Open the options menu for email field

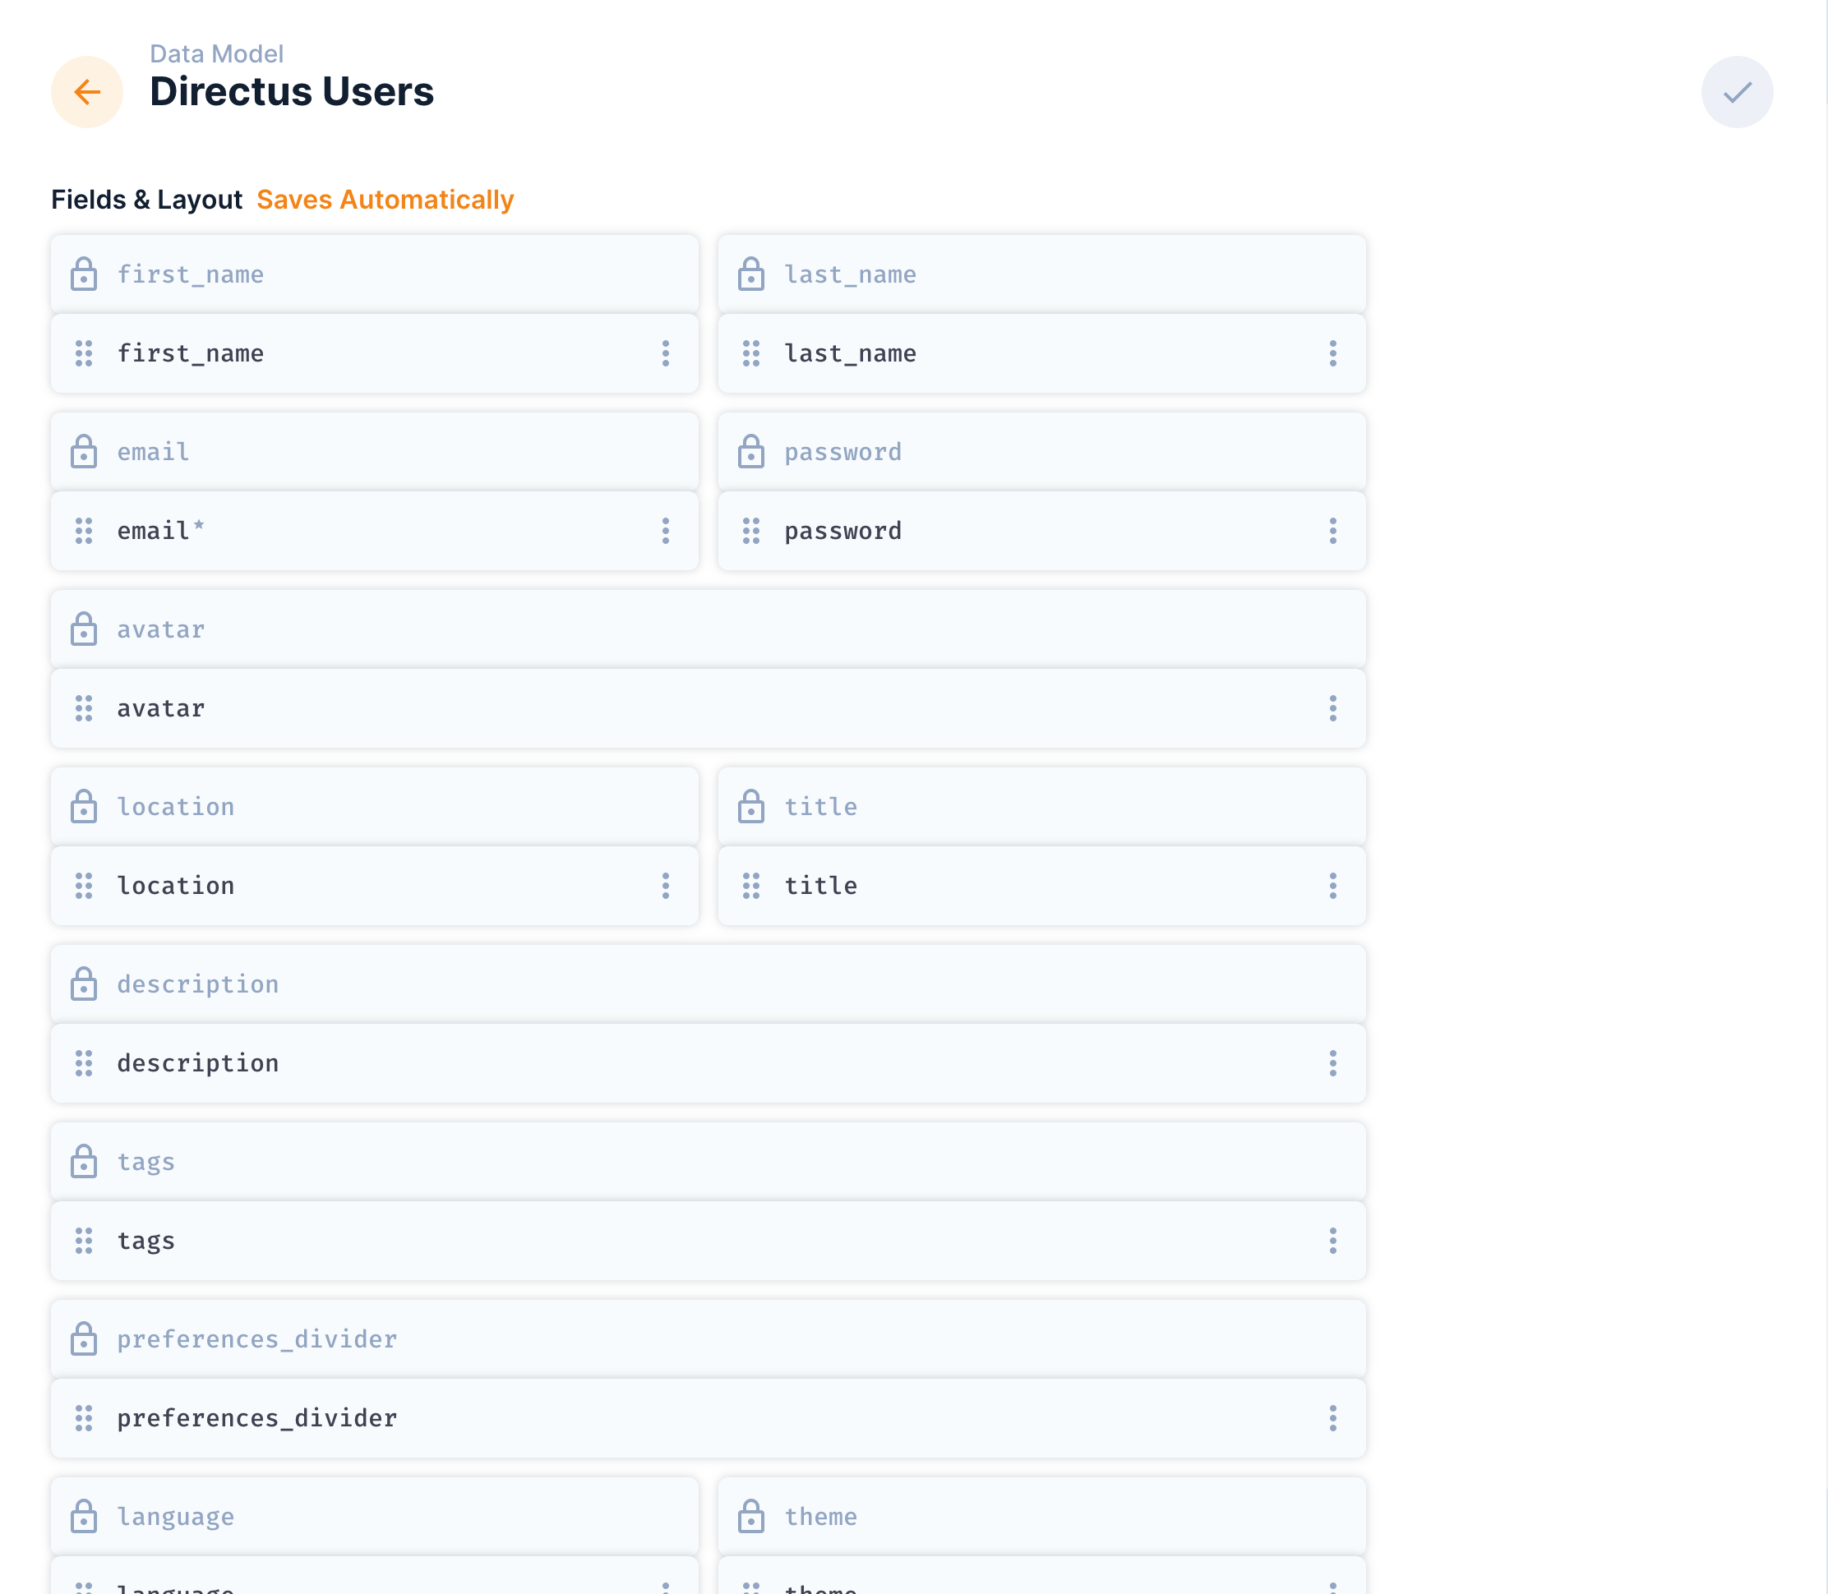(x=665, y=531)
